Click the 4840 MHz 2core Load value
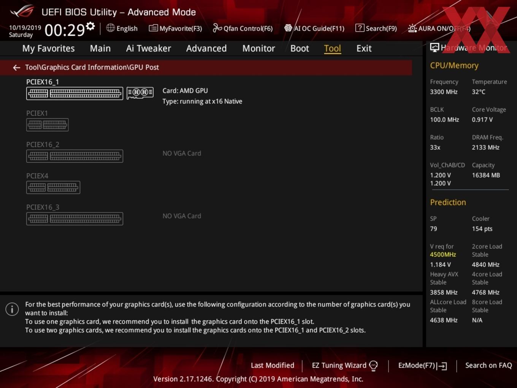The height and width of the screenshot is (388, 517). 485,264
